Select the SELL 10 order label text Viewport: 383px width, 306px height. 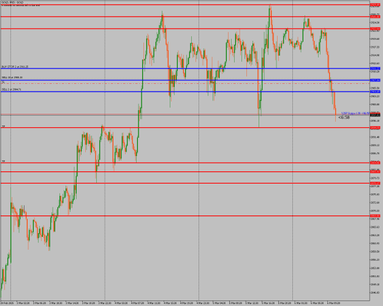(12, 78)
